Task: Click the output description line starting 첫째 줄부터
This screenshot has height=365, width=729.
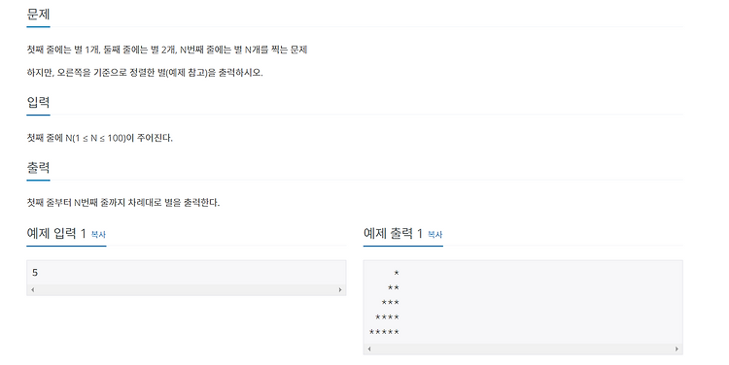Action: pyautogui.click(x=122, y=203)
